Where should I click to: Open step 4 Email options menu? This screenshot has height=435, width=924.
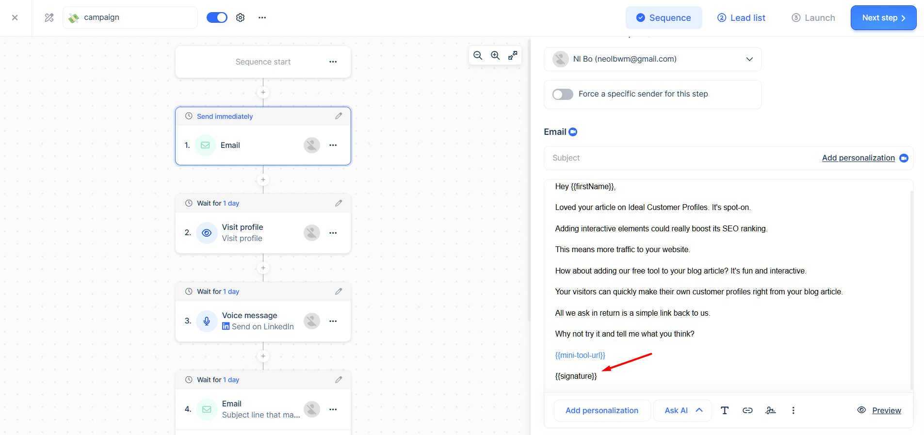click(x=333, y=409)
